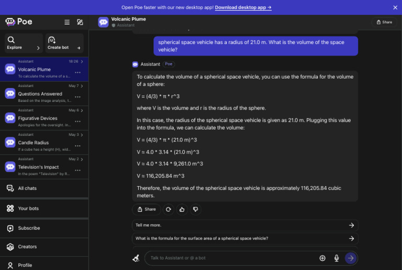Select the surface area formula suggestion
402x270 pixels.
(245, 239)
